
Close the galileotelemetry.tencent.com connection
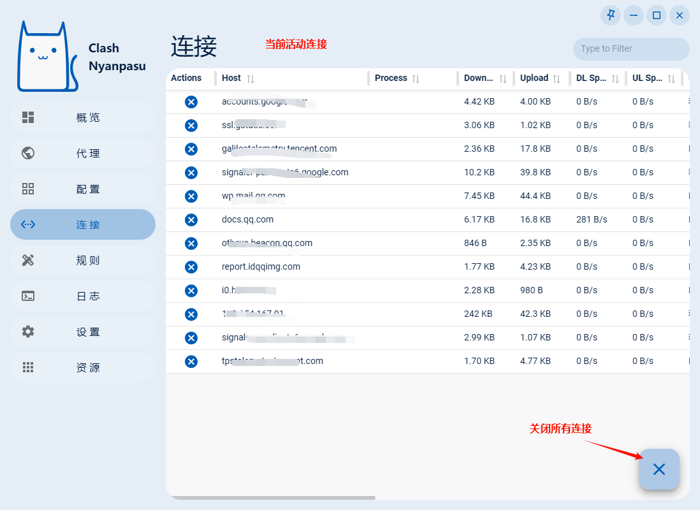coord(191,149)
